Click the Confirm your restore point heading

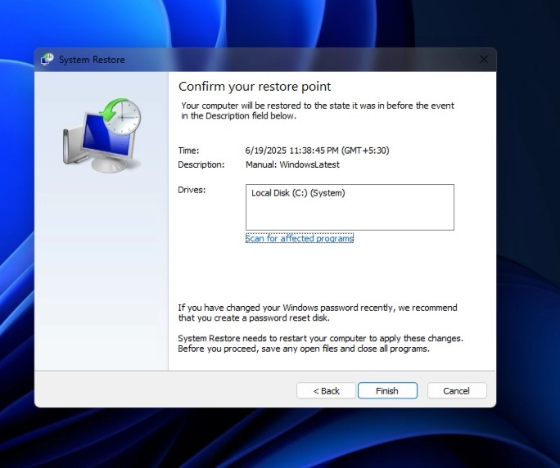(x=255, y=86)
